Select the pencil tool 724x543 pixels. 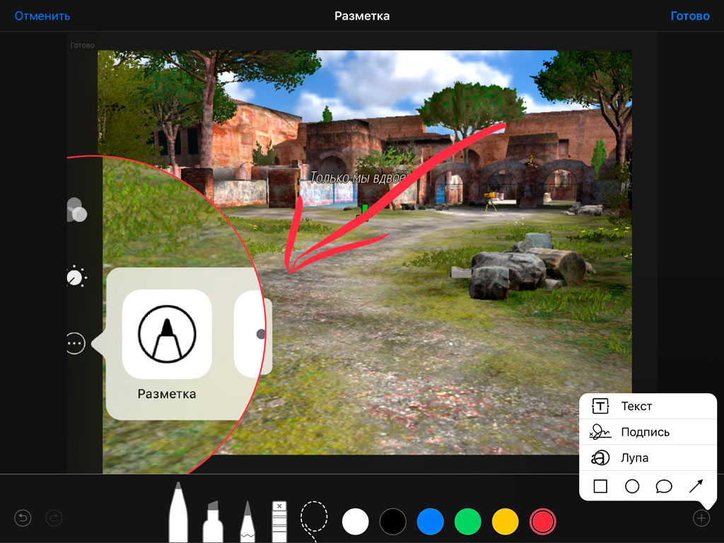pyautogui.click(x=247, y=521)
